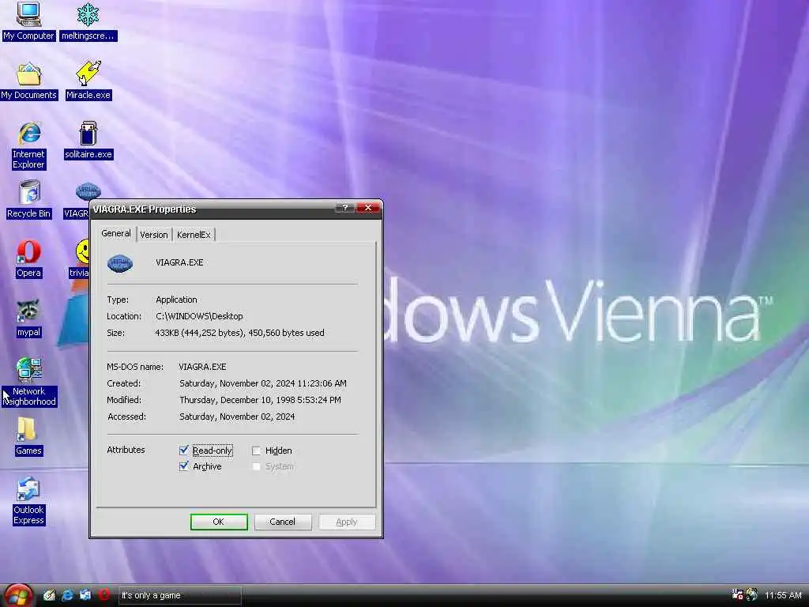The width and height of the screenshot is (809, 607).
Task: Click the "It's only a game" taskbar button
Action: [179, 596]
